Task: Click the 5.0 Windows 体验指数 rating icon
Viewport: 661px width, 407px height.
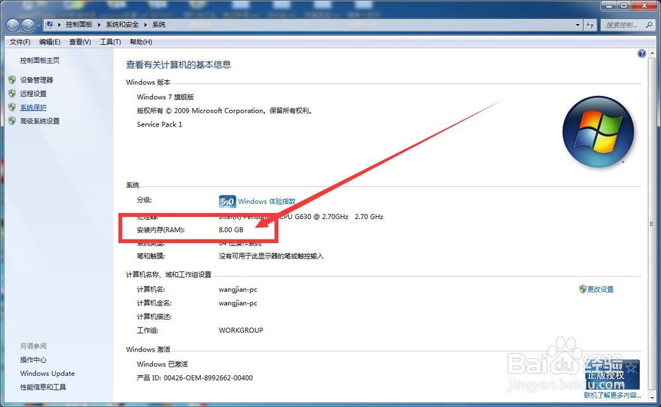Action: 227,201
